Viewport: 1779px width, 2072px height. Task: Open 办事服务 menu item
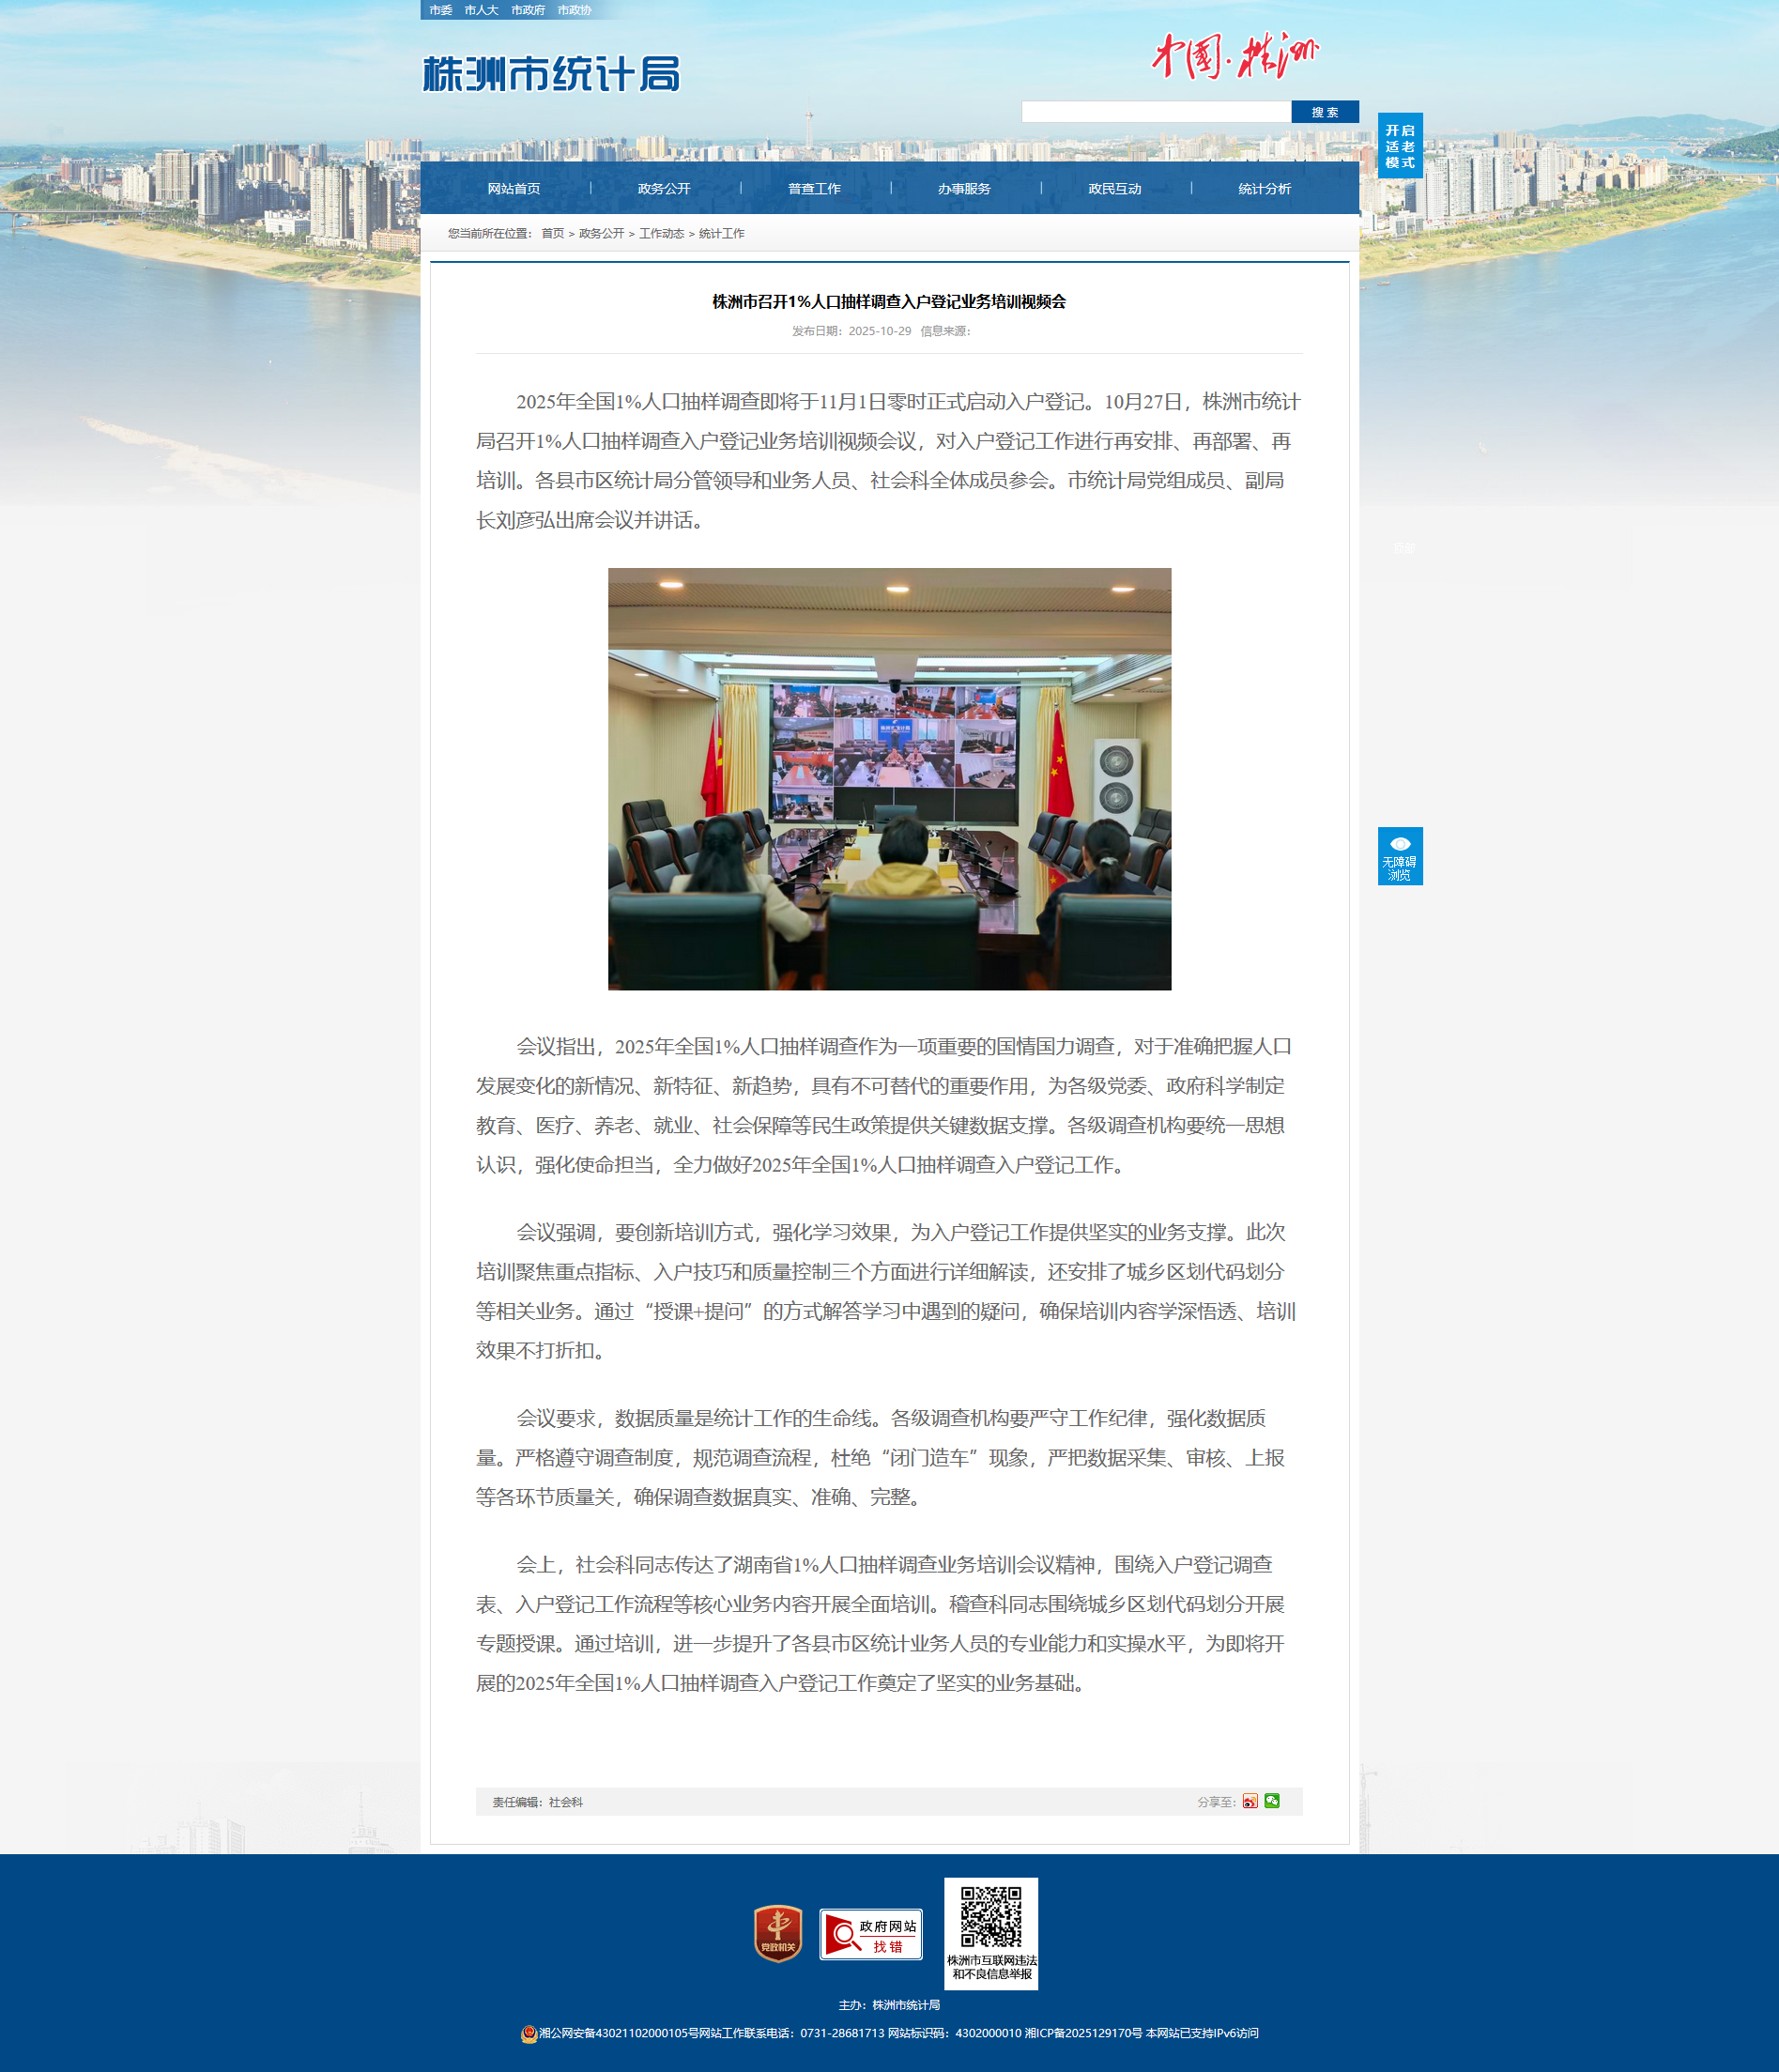click(x=964, y=189)
